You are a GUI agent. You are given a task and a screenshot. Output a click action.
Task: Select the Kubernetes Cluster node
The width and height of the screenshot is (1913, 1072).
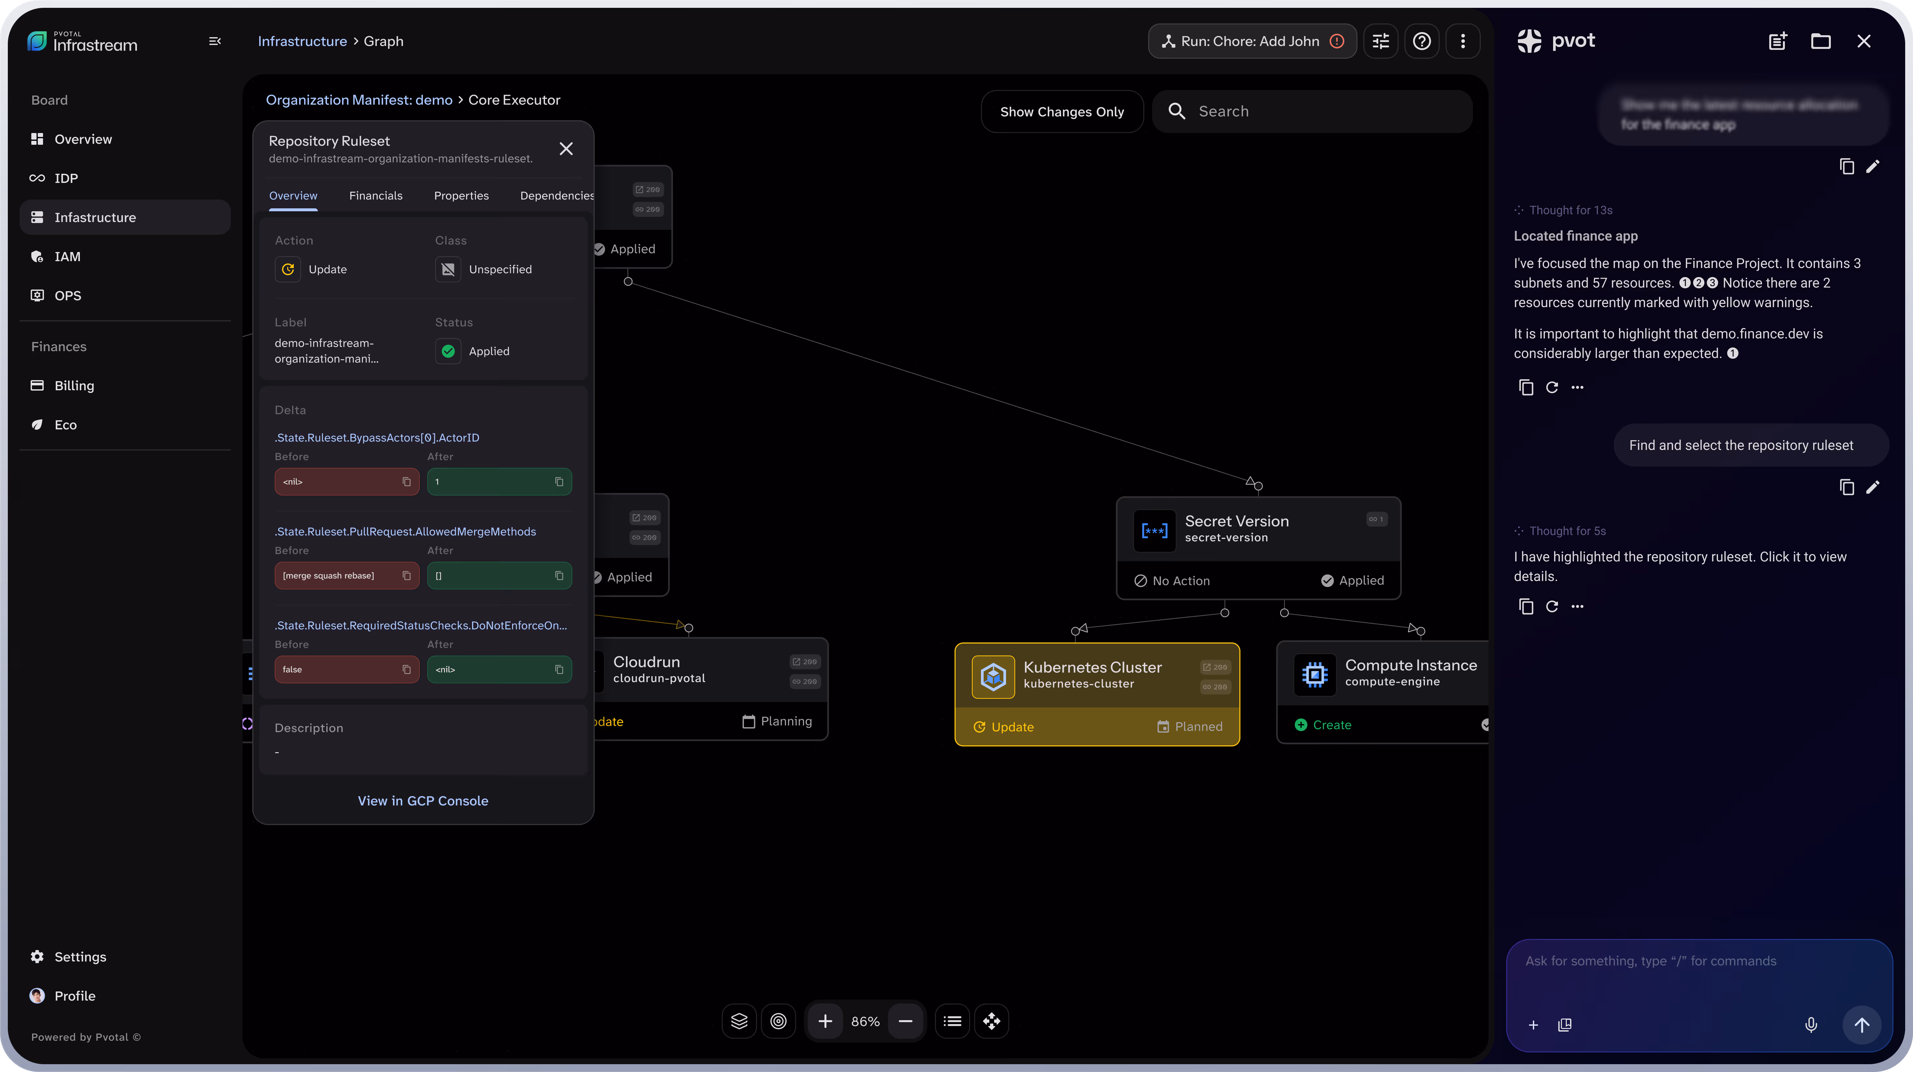coord(1097,694)
